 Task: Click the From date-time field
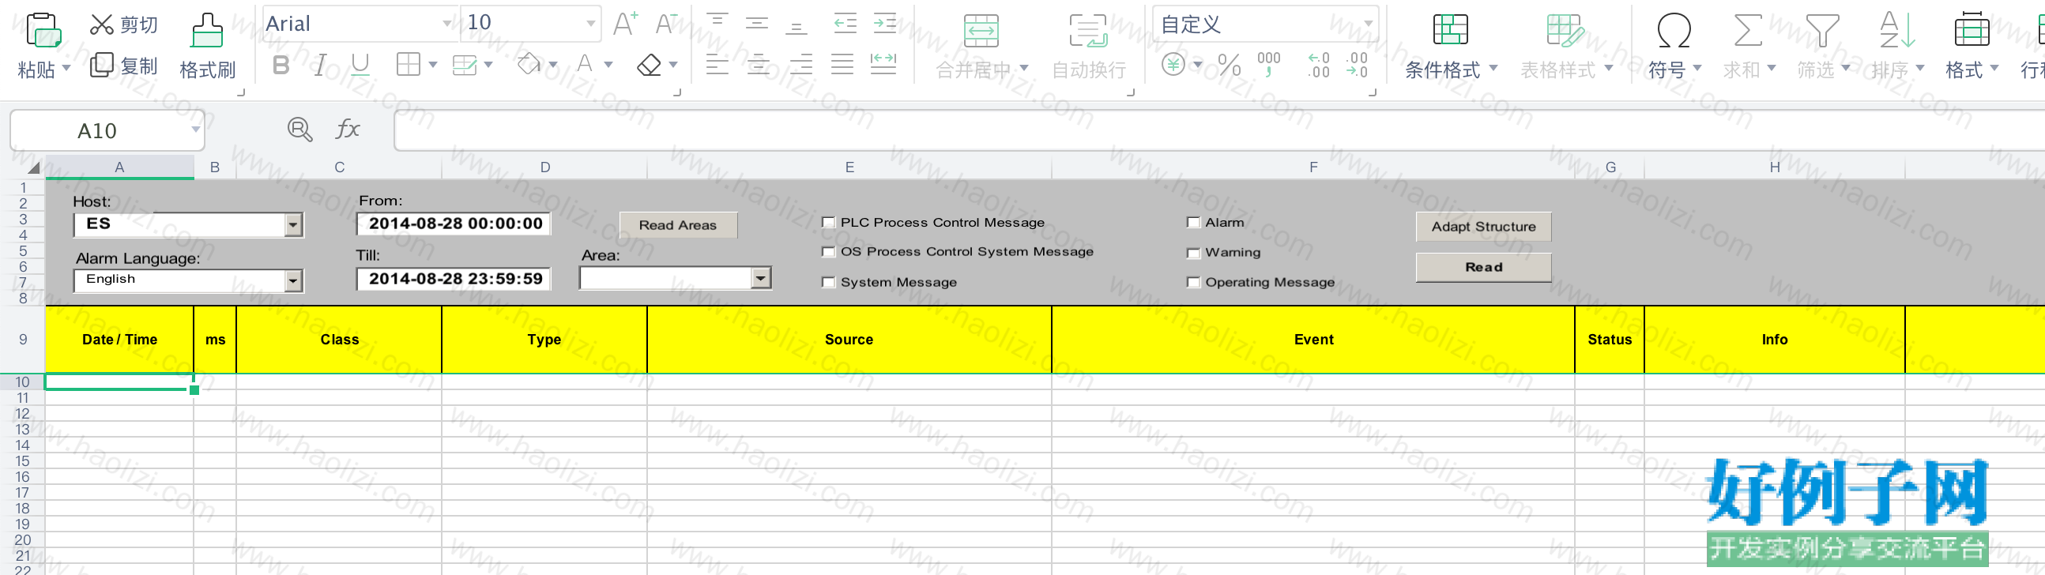(x=454, y=224)
